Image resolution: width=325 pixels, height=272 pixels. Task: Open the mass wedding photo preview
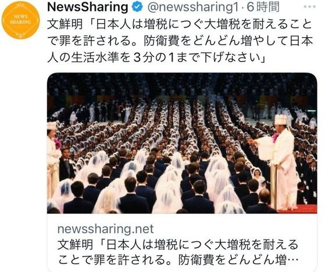(182, 143)
